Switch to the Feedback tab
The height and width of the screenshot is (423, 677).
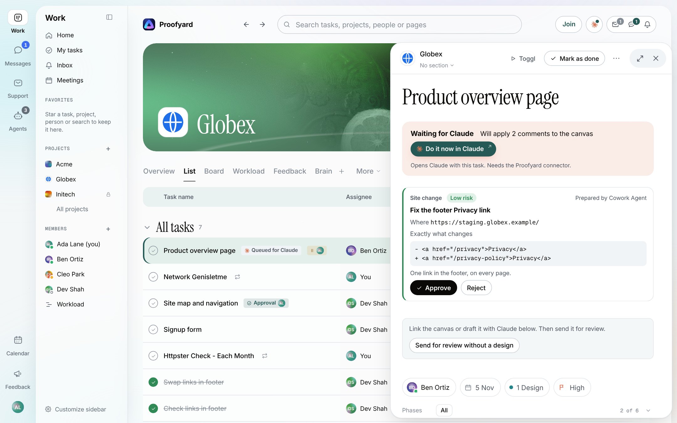pos(290,171)
